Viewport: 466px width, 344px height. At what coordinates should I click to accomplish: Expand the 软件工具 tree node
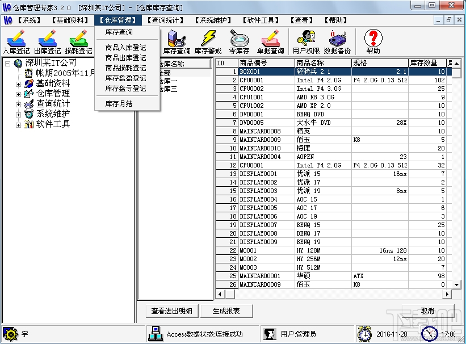point(19,124)
